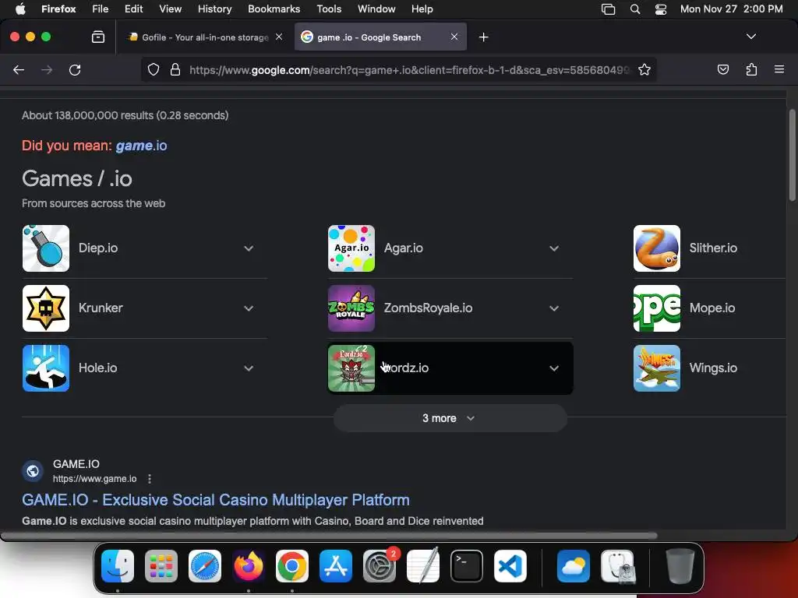Click the Slither.io snake icon
Viewport: 798px width, 598px height.
click(x=656, y=248)
